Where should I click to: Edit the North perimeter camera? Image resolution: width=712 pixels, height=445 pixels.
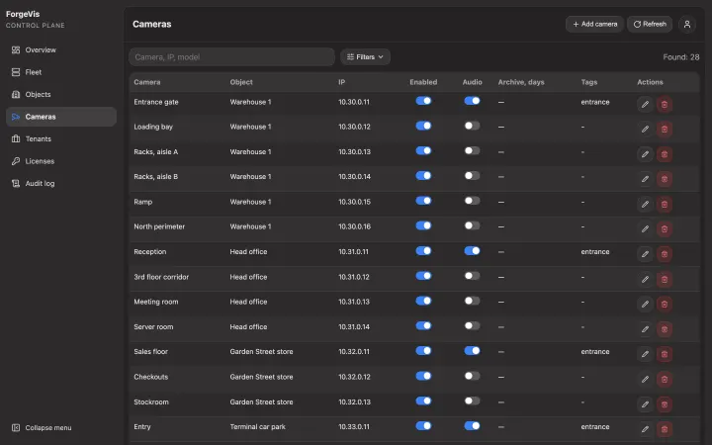(x=645, y=229)
